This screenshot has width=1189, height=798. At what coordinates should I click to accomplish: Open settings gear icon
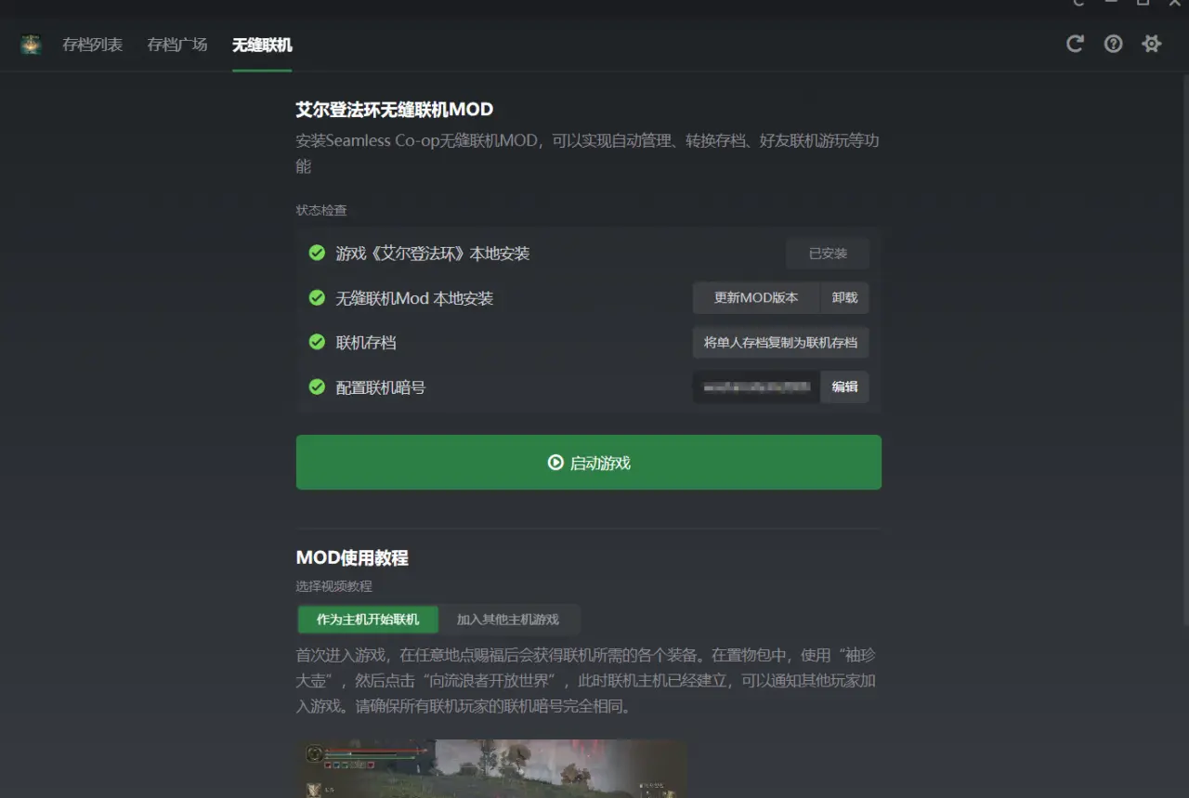[x=1152, y=44]
